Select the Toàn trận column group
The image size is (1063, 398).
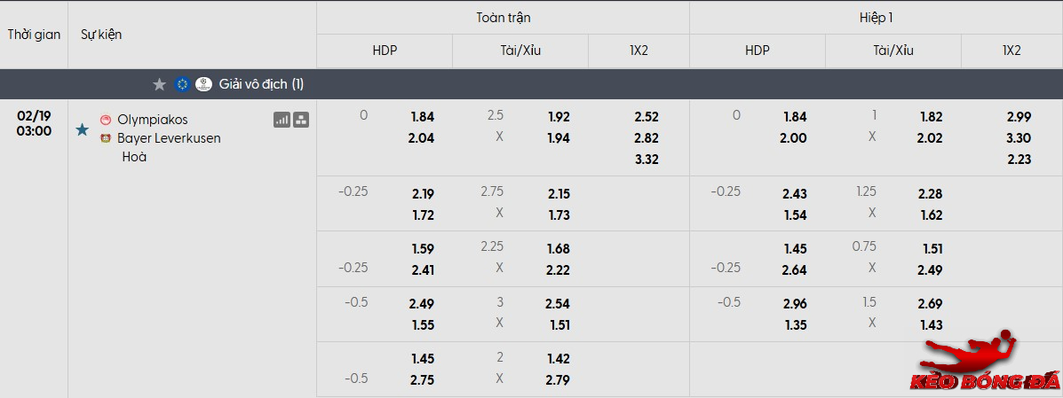click(x=503, y=18)
